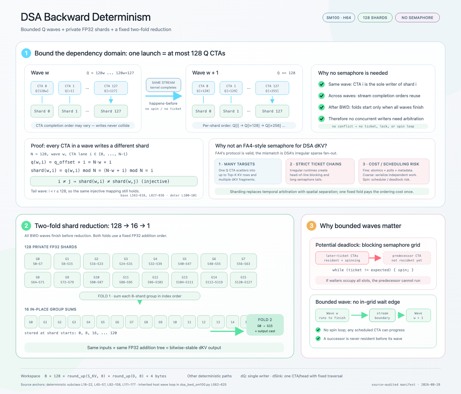Click the '2 · STRICT TICKET CHAINS' card
The image size is (461, 394).
320,171
